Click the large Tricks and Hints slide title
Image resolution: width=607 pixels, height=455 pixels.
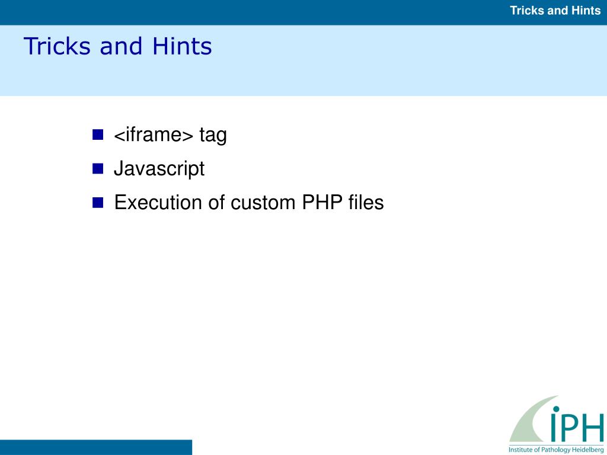pos(118,46)
